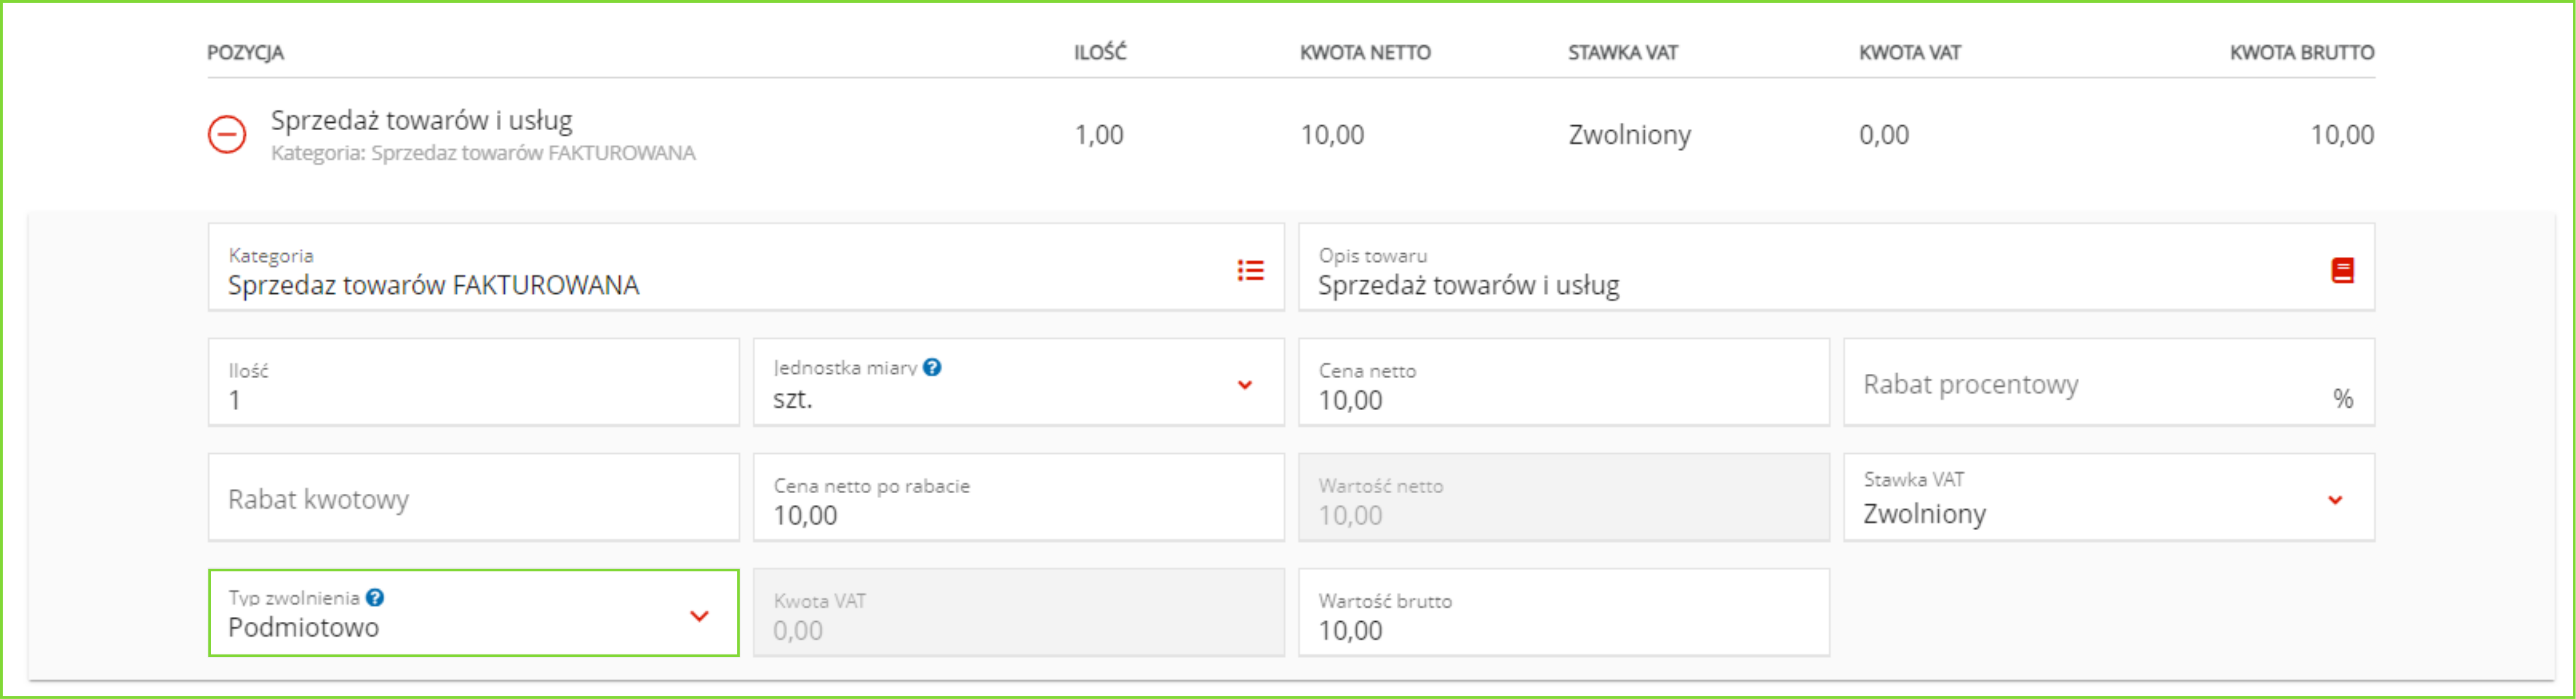Viewport: 2576px width, 699px height.
Task: Click help icon next to Jednostka miary
Action: click(932, 367)
